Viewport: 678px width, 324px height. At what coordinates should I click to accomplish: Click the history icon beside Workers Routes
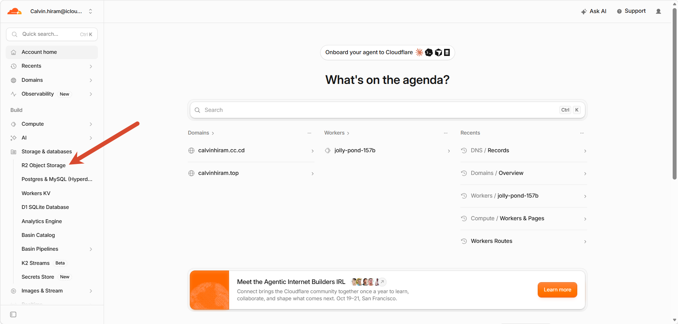point(464,241)
